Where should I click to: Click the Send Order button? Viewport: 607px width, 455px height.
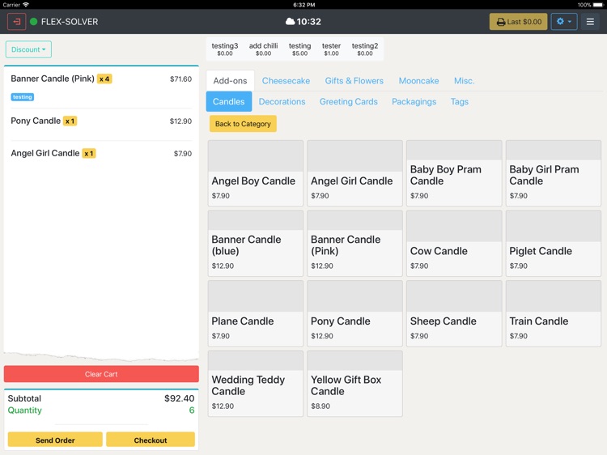(55, 440)
